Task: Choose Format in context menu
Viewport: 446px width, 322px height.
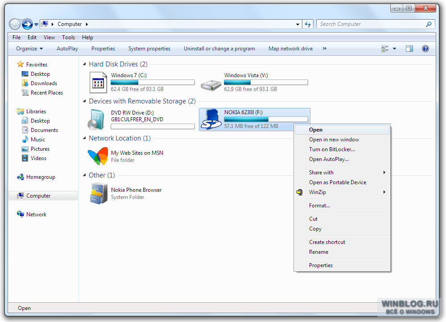Action: [x=342, y=206]
